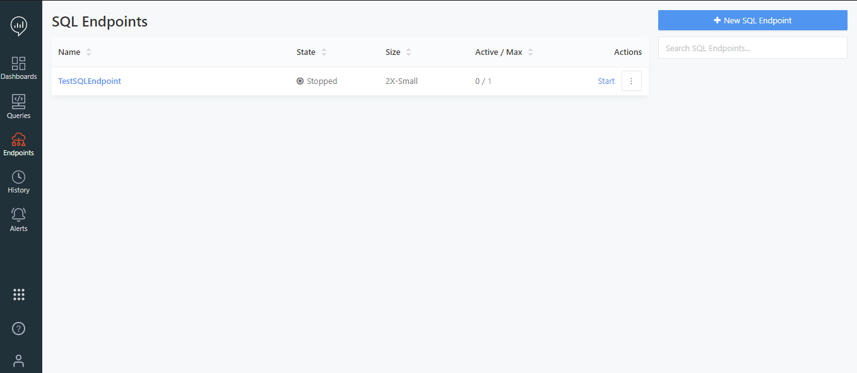Open the Dashboards section in sidebar

[x=19, y=68]
